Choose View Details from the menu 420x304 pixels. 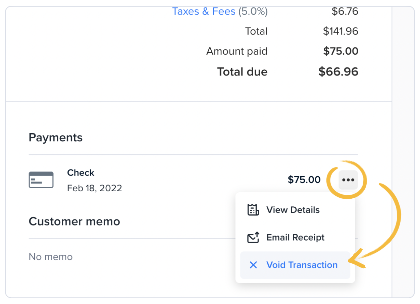tap(293, 210)
